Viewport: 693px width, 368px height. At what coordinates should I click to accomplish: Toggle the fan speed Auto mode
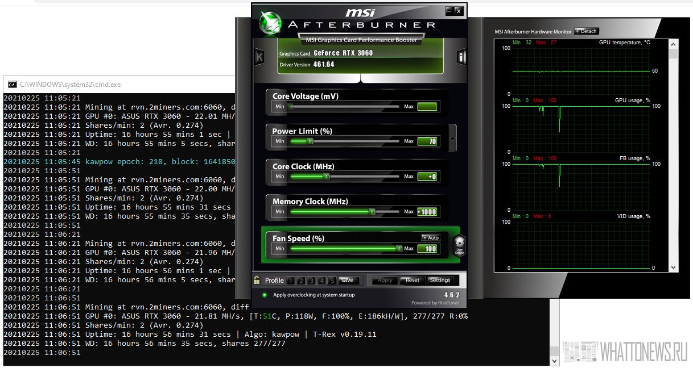click(431, 238)
